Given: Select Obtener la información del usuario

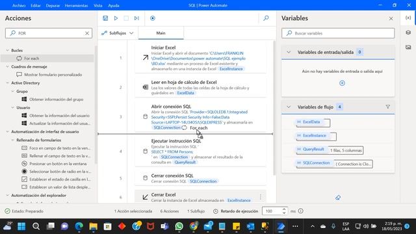Looking at the screenshot, I should (x=59, y=116).
